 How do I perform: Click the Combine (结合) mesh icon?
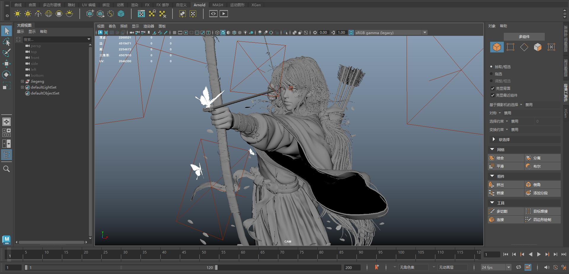pyautogui.click(x=492, y=158)
